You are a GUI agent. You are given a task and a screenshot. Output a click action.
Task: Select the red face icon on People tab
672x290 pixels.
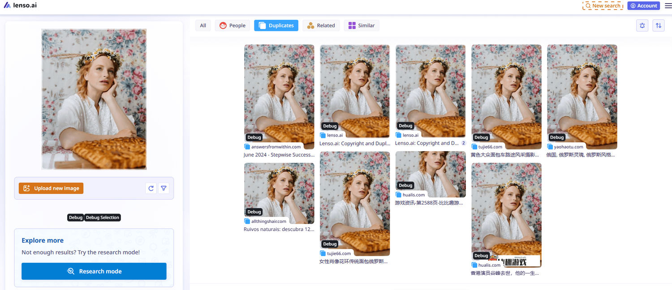click(x=222, y=26)
